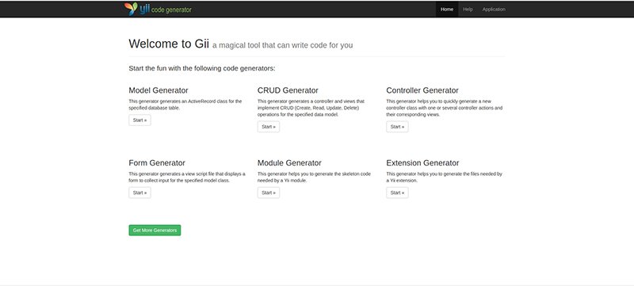Start the Controller Generator
Viewport: 634px width, 286px height.
[x=397, y=127]
